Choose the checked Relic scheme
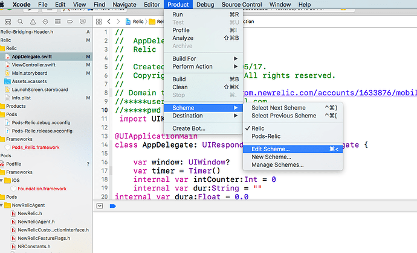417x253 pixels. coord(293,128)
